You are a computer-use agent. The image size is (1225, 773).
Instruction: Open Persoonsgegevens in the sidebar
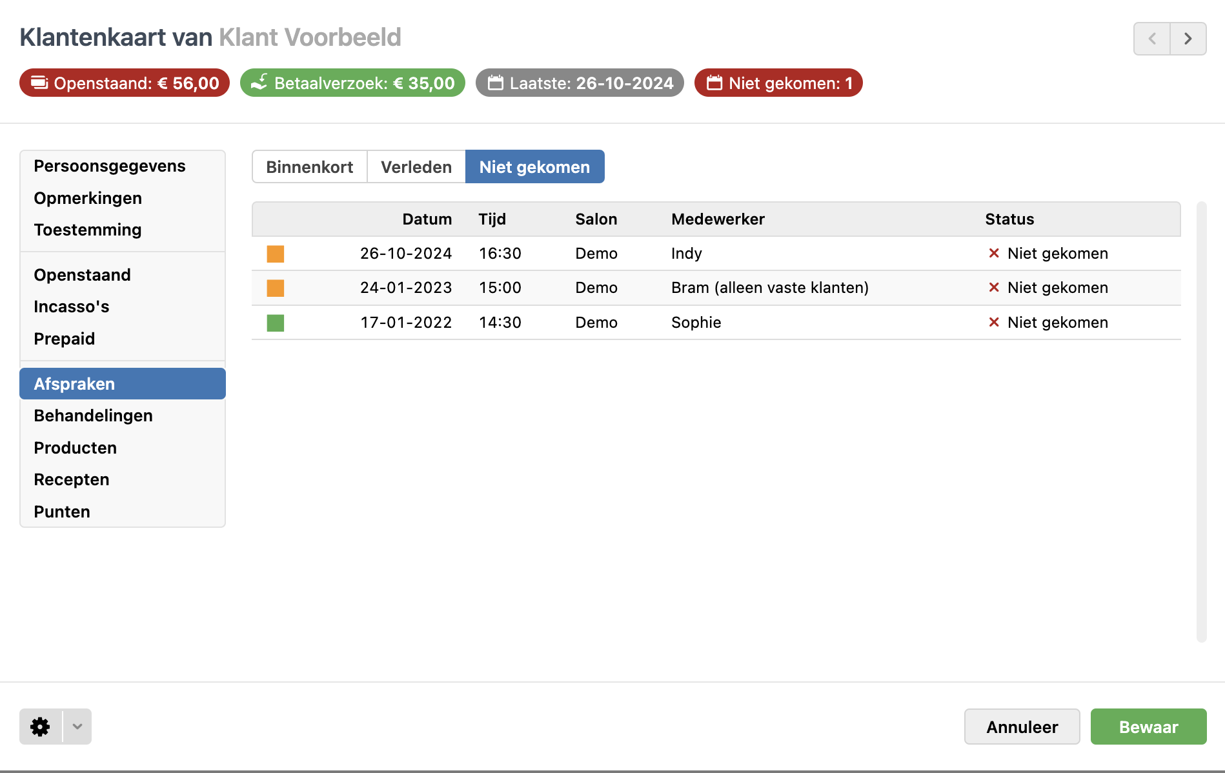point(110,166)
